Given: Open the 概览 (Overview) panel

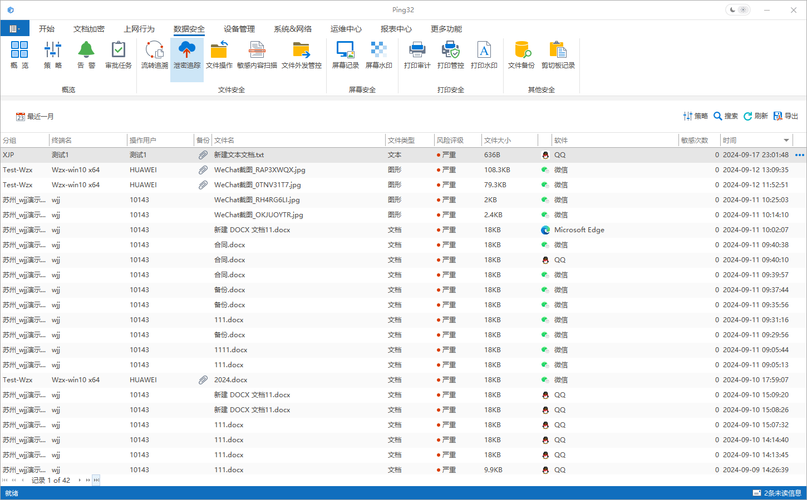Looking at the screenshot, I should pos(19,56).
